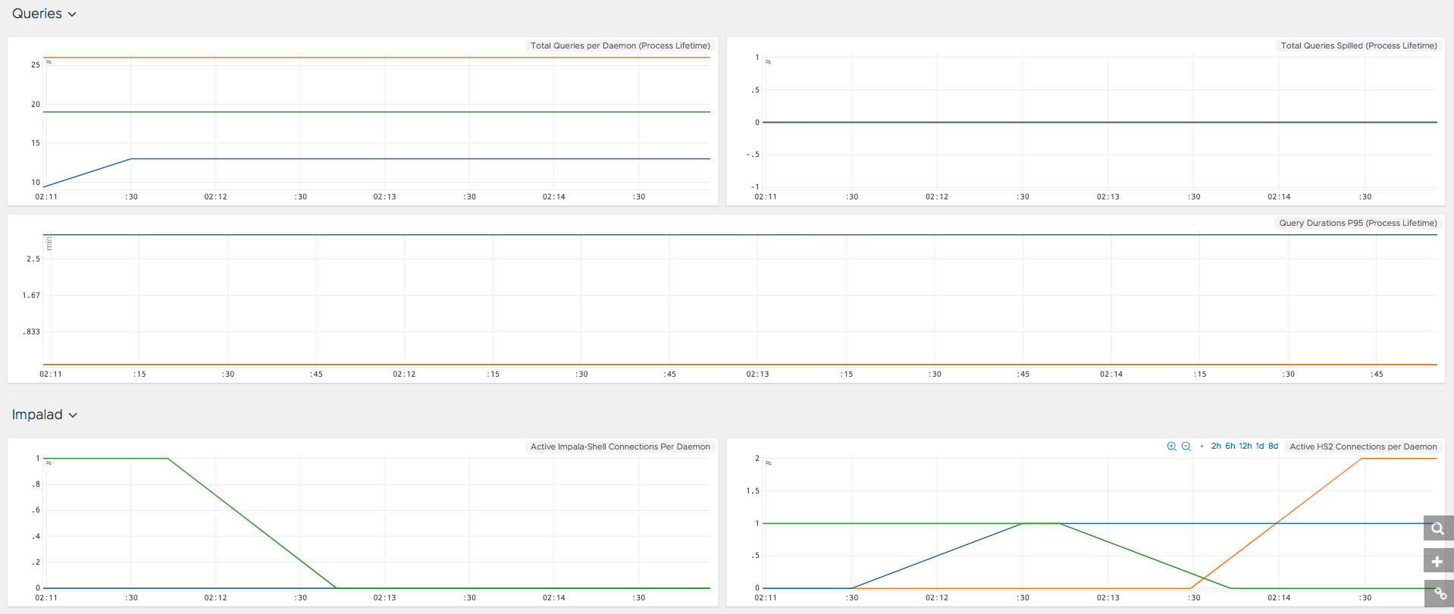Zoom out on the Active HS2 Connections chart
This screenshot has width=1454, height=614.
(1186, 446)
